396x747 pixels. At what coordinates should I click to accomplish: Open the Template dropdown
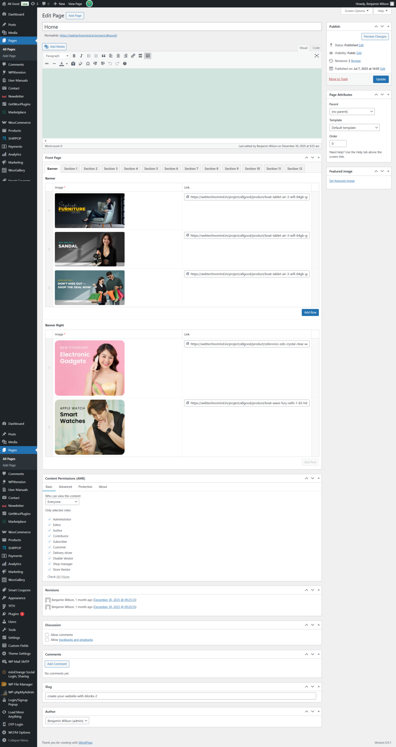point(354,128)
